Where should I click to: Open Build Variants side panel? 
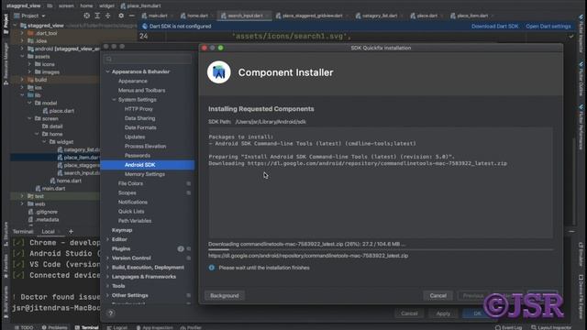coord(6,302)
